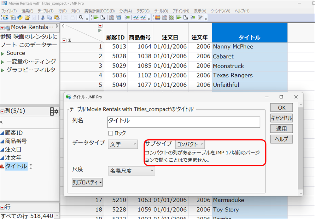Open red triangle menu in table column header corner
The width and height of the screenshot is (315, 219).
pyautogui.click(x=100, y=26)
